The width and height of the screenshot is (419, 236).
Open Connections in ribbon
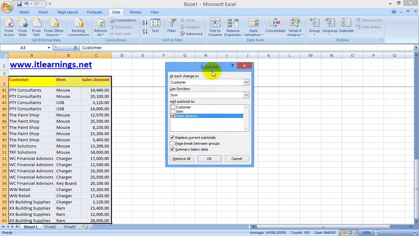(122, 20)
